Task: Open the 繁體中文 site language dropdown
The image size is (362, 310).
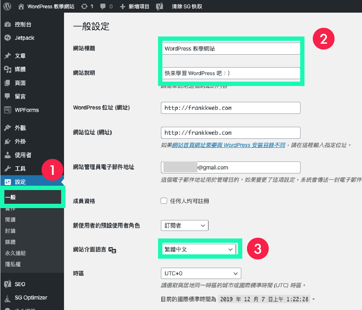Action: (x=199, y=249)
